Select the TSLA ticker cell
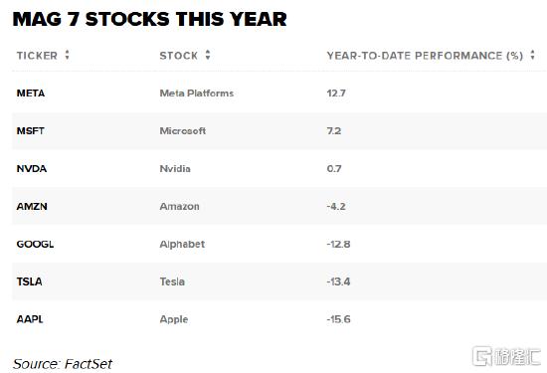Screen dimensions: 547x373 coord(29,281)
